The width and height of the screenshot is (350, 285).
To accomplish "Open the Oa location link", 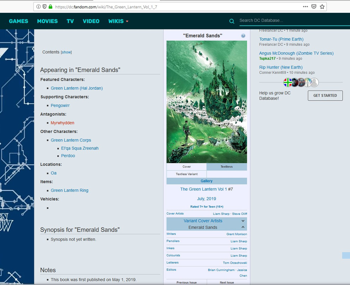I will (x=54, y=173).
